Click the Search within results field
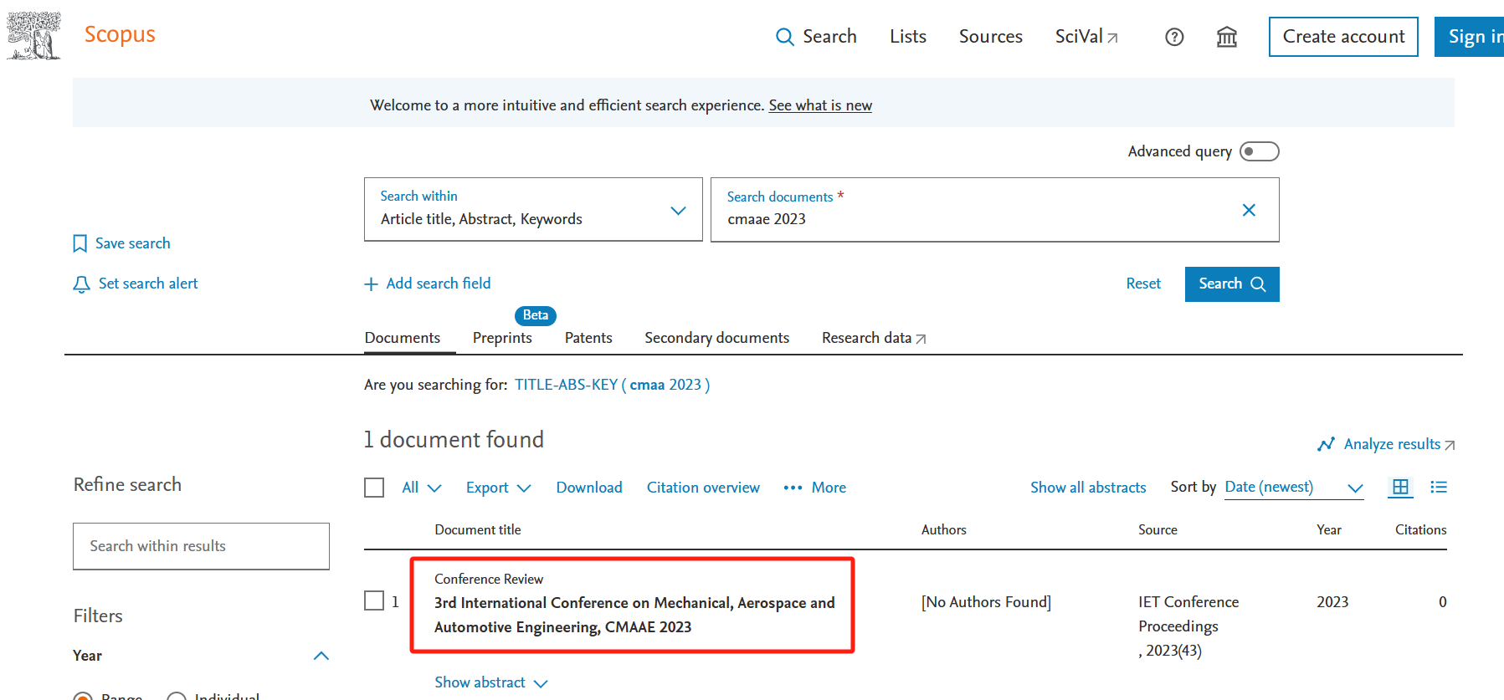The height and width of the screenshot is (700, 1504). [201, 546]
